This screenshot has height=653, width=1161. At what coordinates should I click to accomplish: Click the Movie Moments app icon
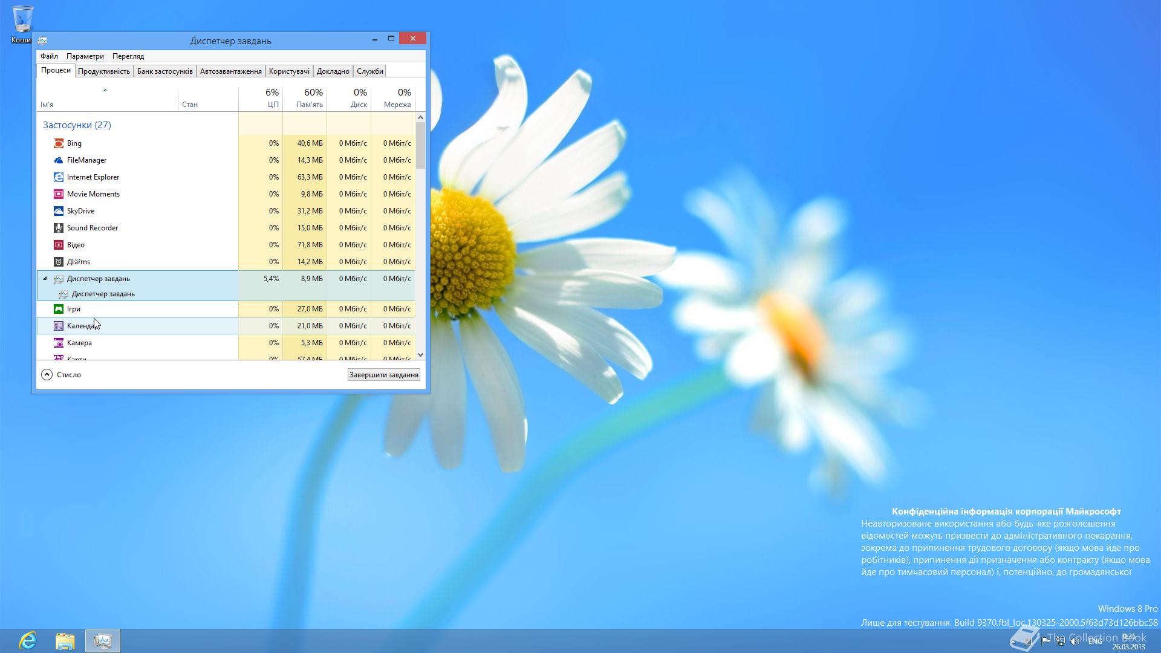pos(59,194)
